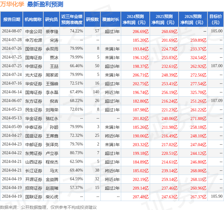Click analyst name 王席鑫

(x=52, y=136)
